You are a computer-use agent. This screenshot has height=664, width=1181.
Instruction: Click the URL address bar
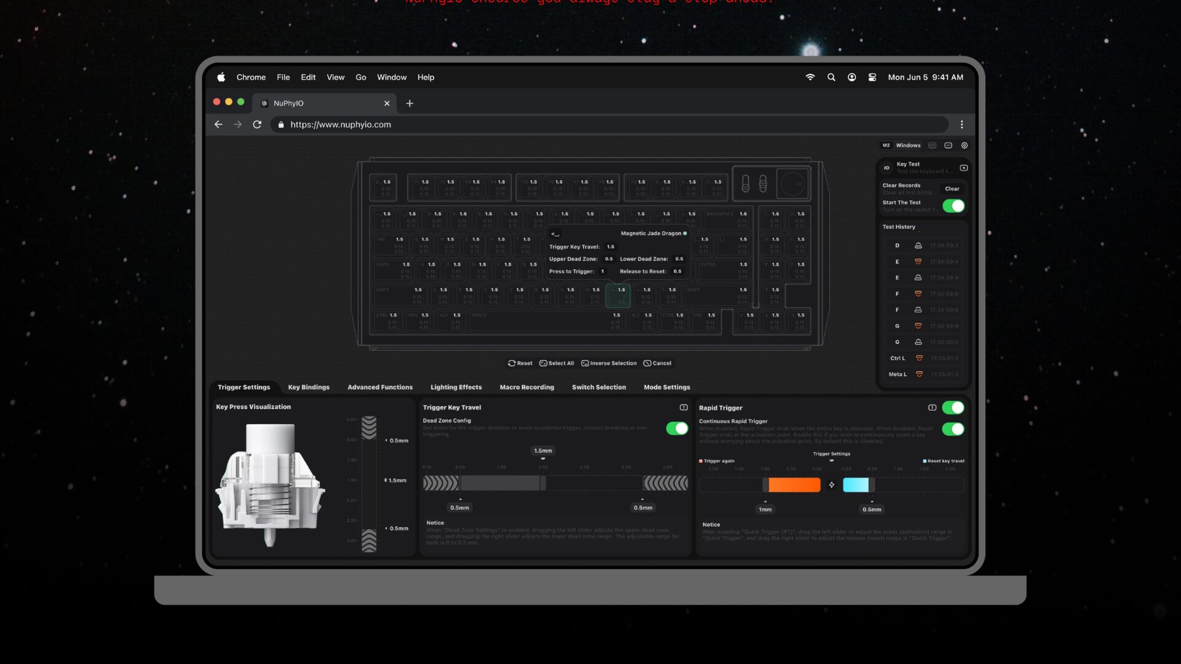click(x=609, y=124)
